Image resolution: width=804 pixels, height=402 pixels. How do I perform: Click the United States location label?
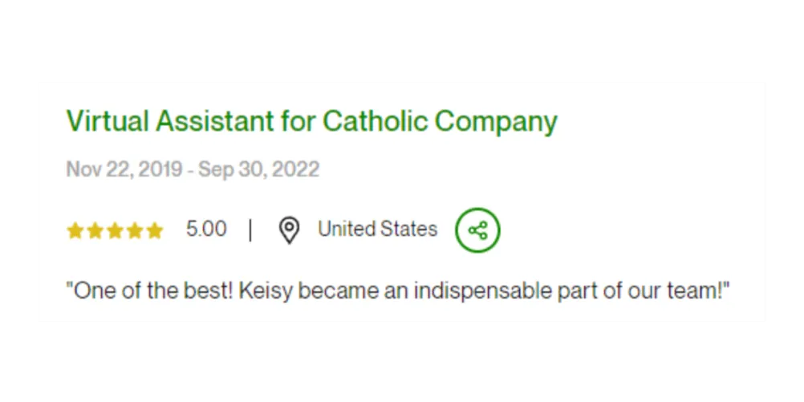click(x=377, y=229)
